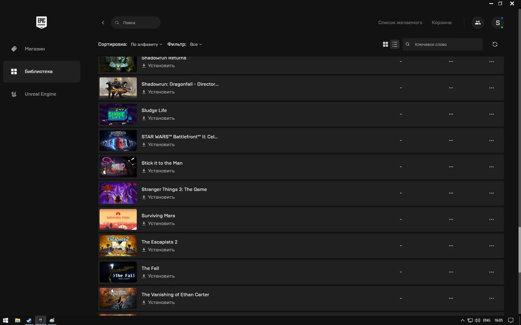
Task: Install The Vanishing of Ethan Carter
Action: pos(158,303)
